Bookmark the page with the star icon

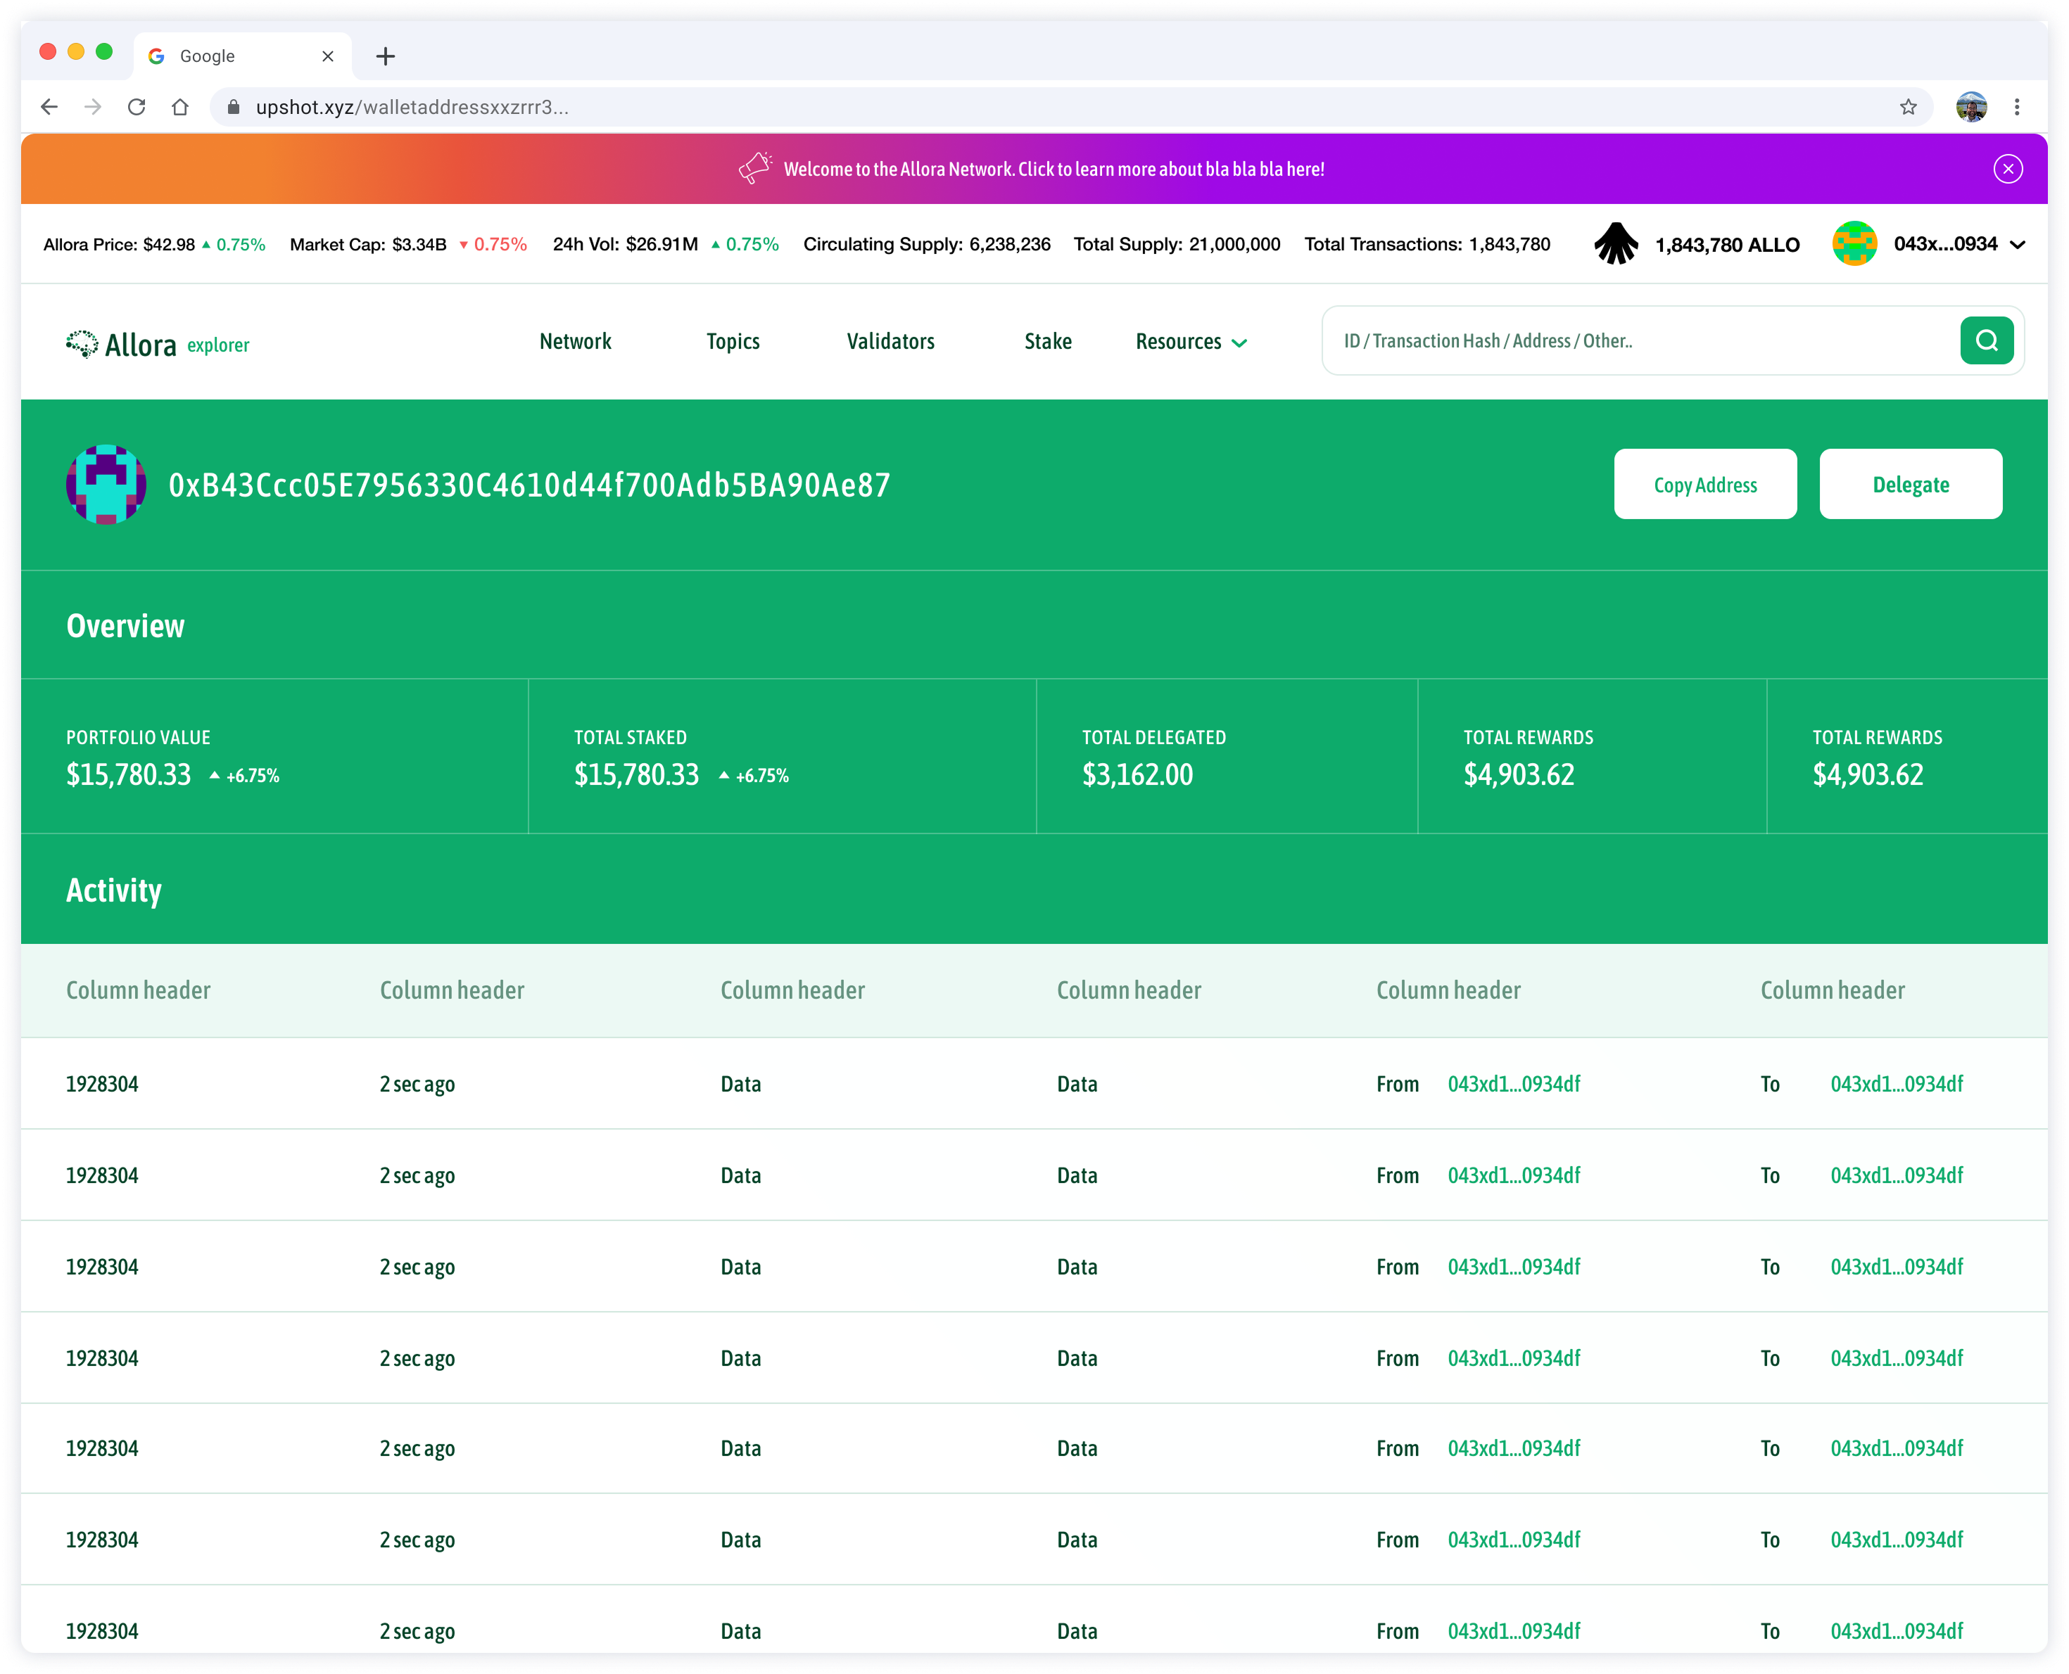[1908, 107]
